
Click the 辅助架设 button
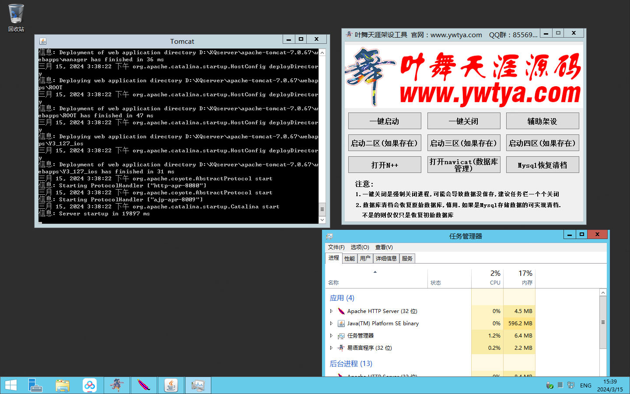point(542,121)
